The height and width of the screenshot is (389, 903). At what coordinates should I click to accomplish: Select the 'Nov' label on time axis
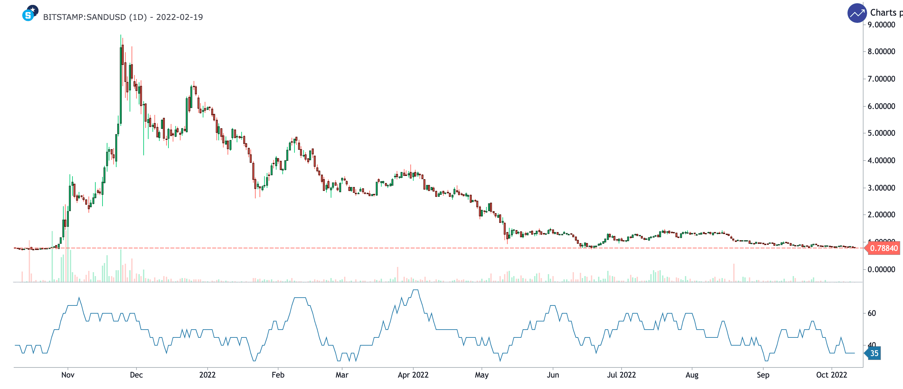[x=68, y=375]
